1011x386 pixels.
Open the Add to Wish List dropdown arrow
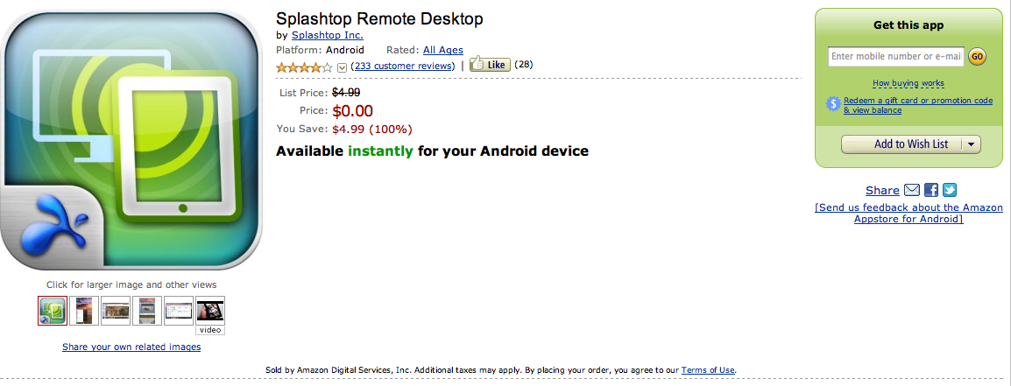point(972,144)
